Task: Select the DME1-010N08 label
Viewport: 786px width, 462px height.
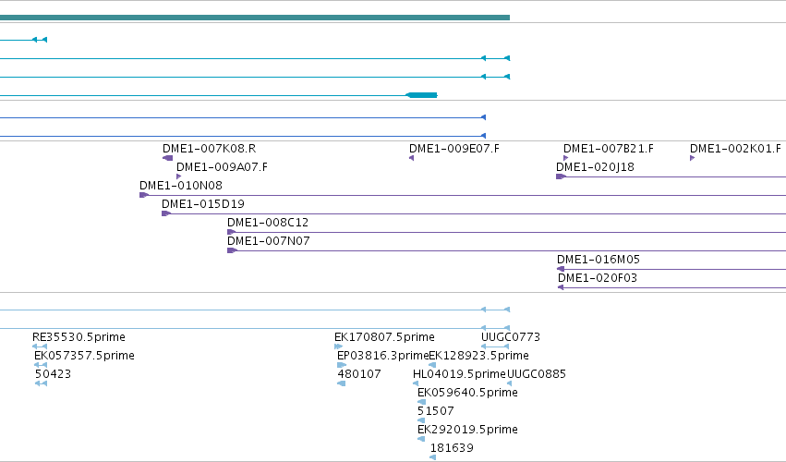Action: pos(181,186)
